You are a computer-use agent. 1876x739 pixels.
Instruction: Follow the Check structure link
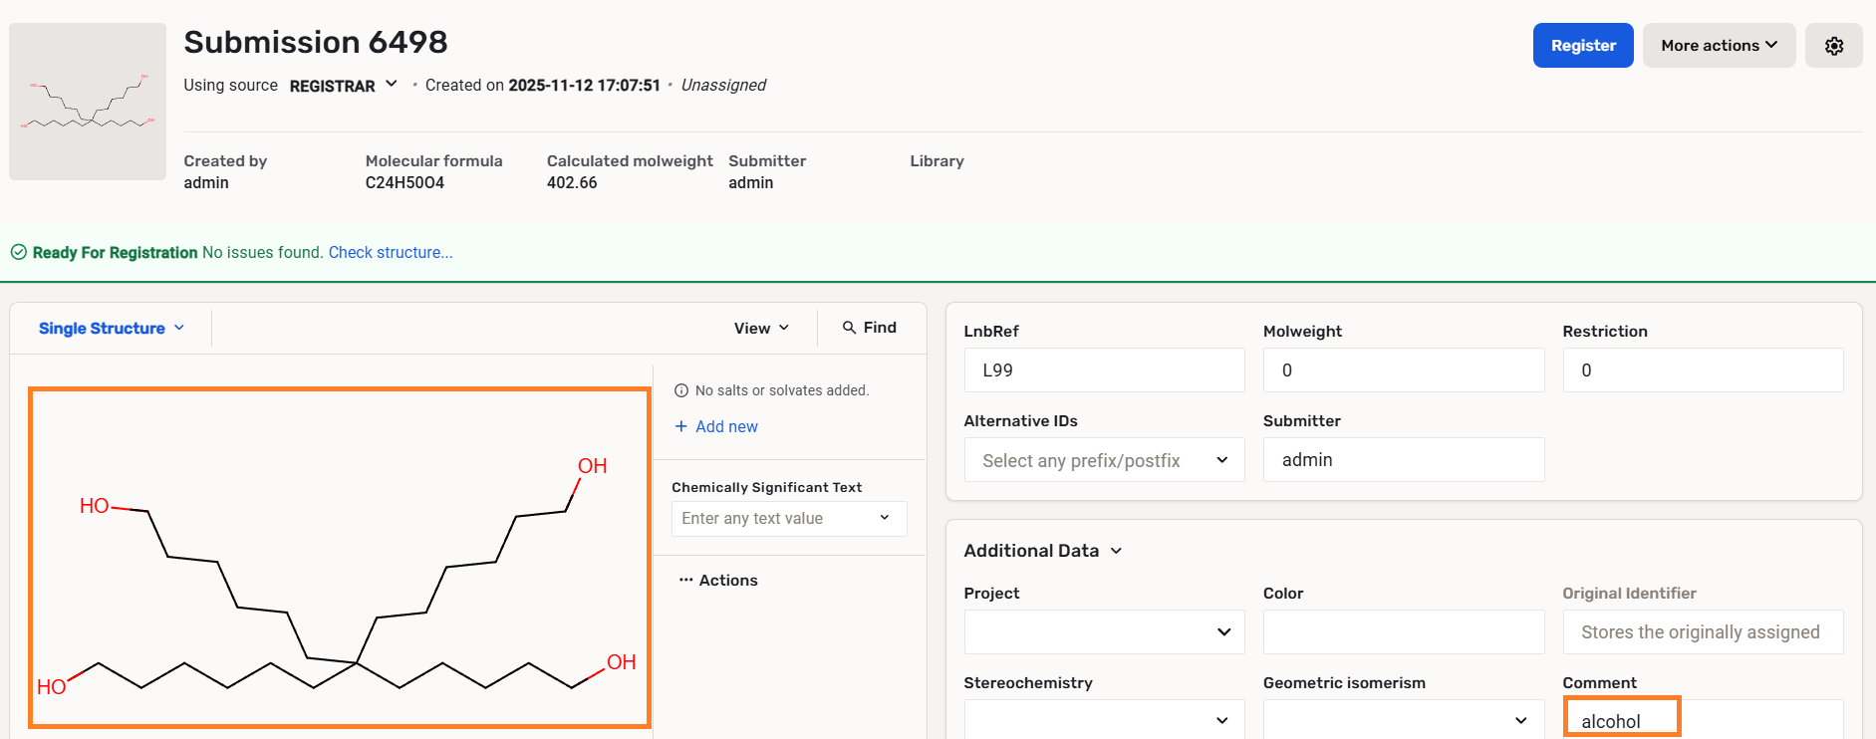click(x=391, y=253)
